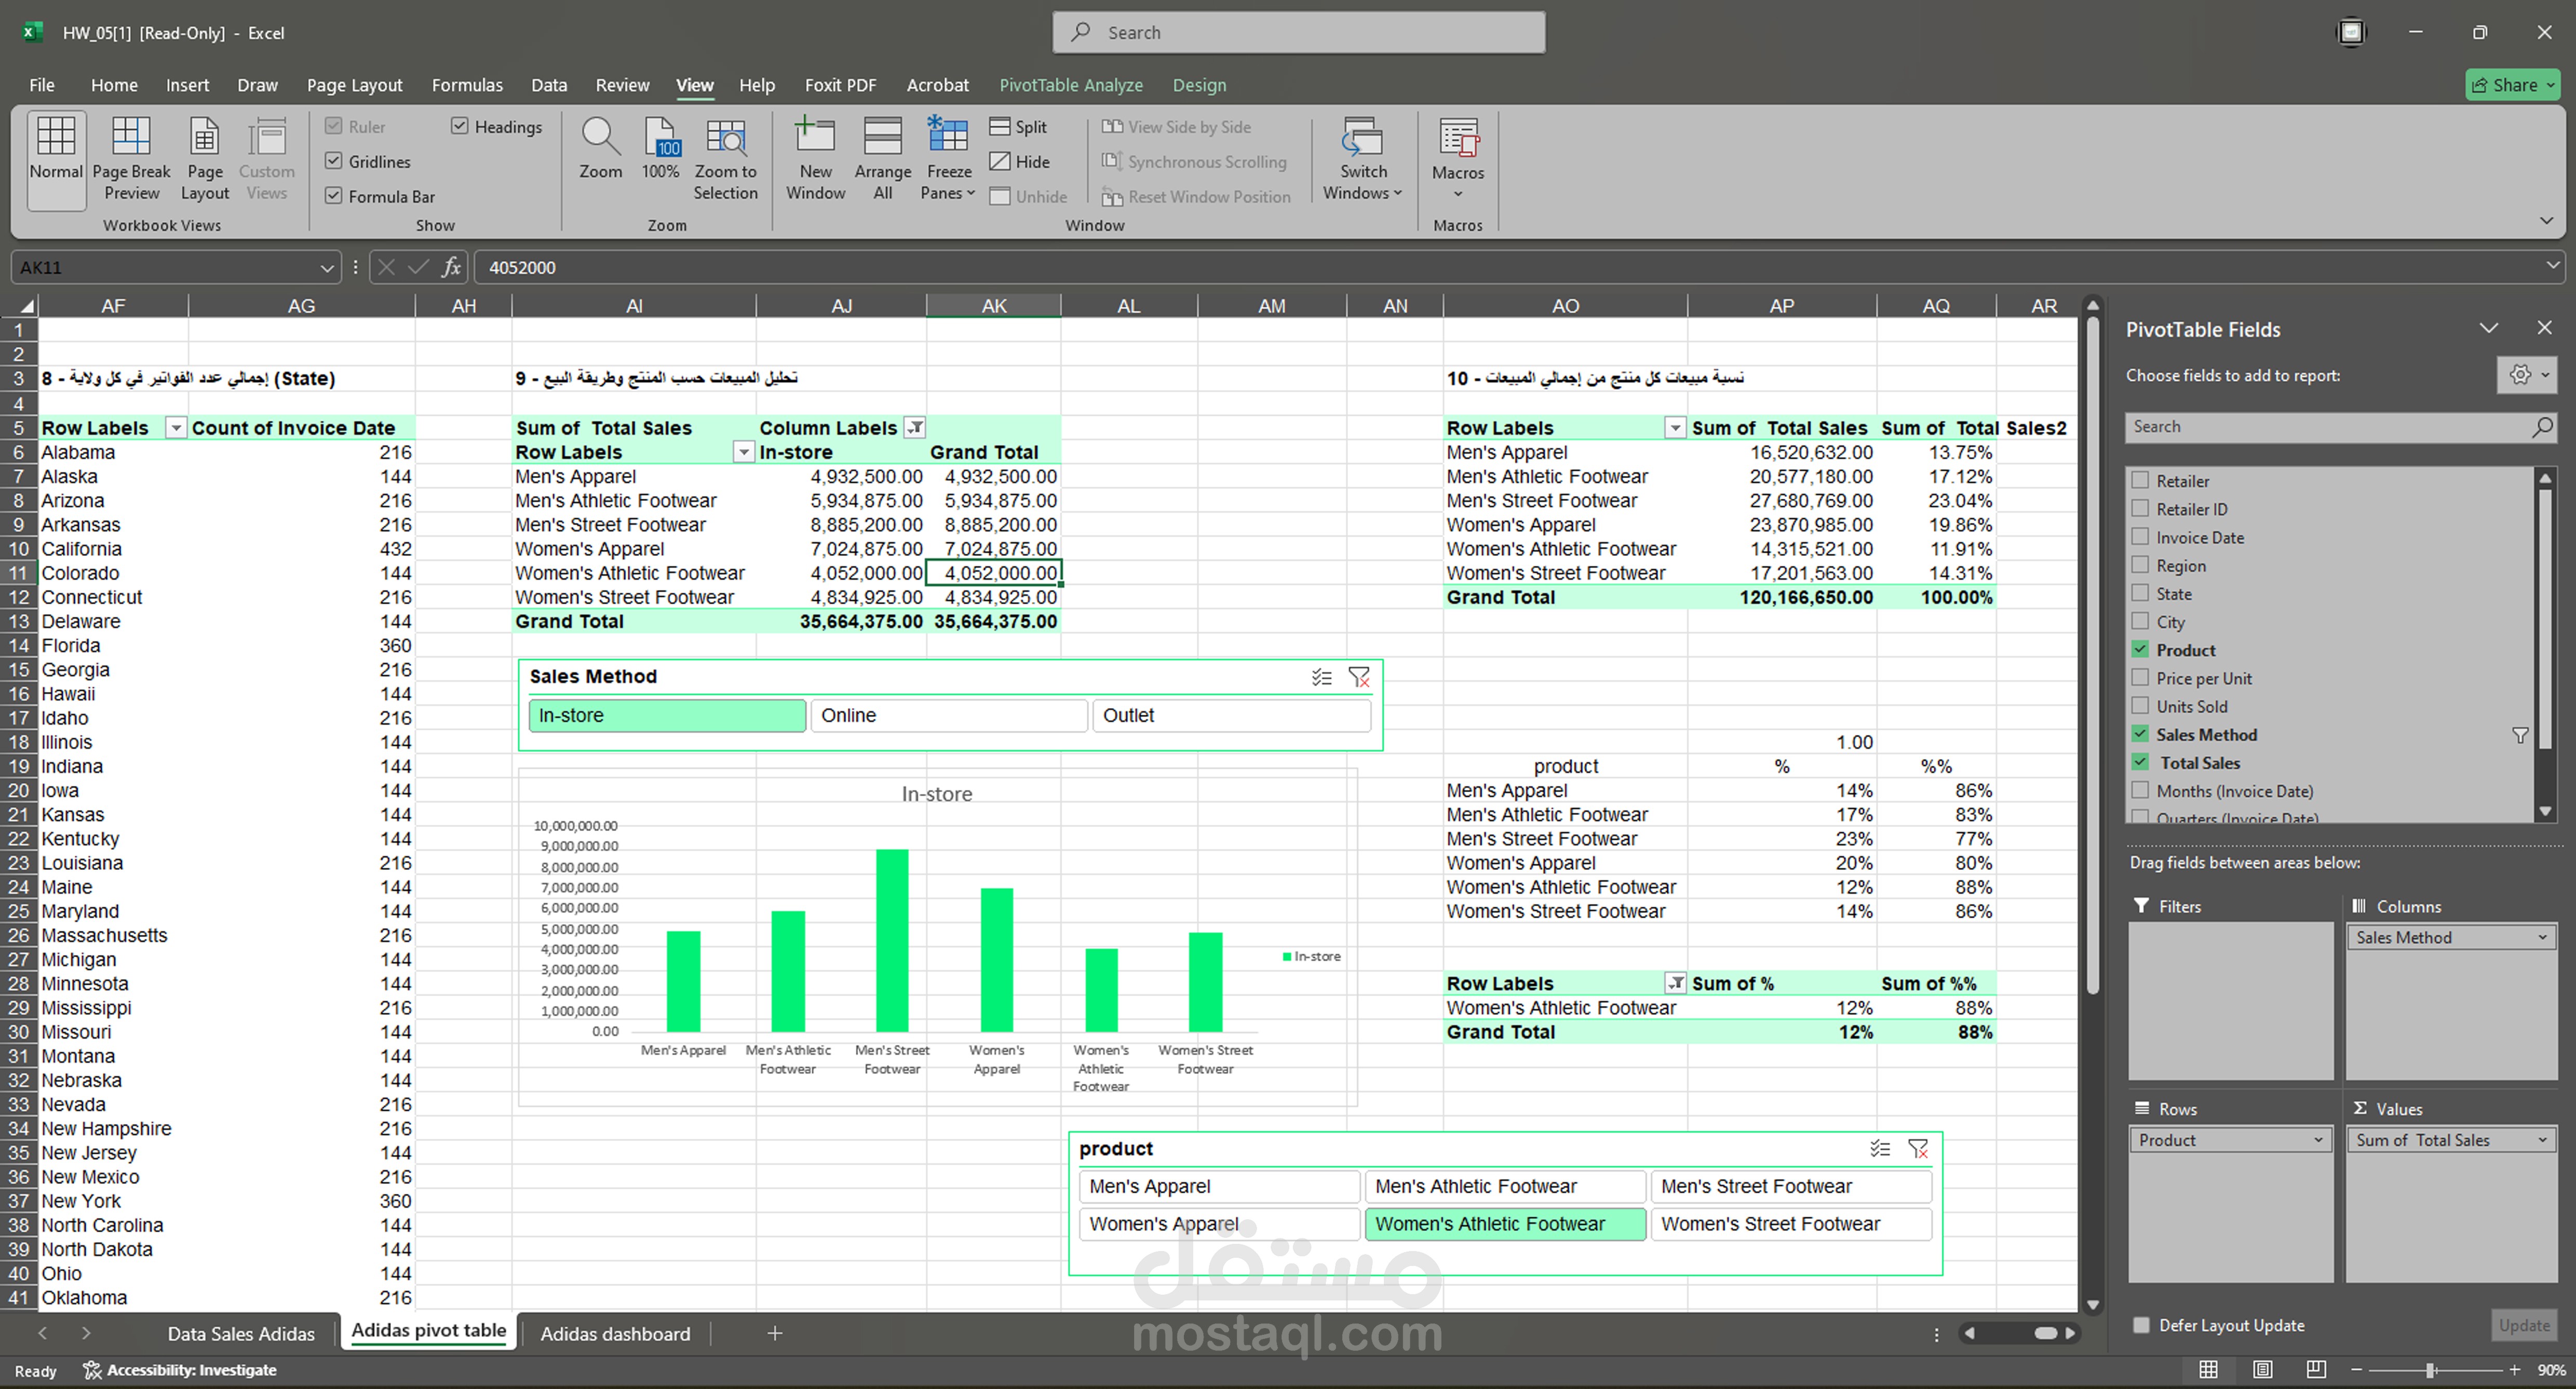This screenshot has width=2576, height=1389.
Task: Click the Select All corner triangle
Action: pos(26,306)
